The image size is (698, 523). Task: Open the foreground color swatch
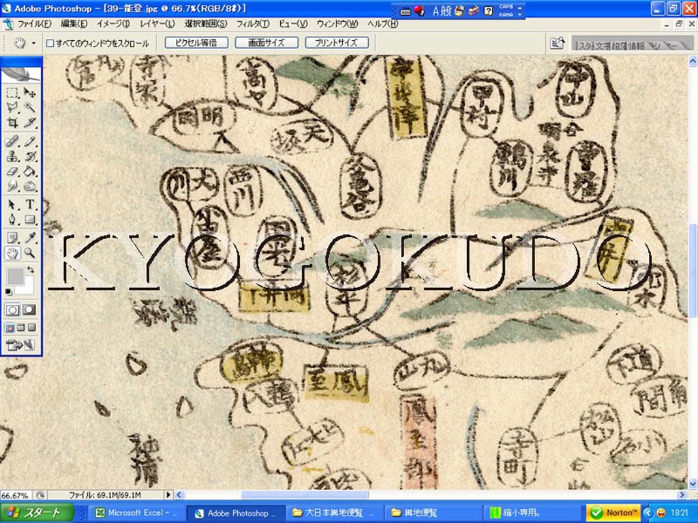click(x=15, y=276)
